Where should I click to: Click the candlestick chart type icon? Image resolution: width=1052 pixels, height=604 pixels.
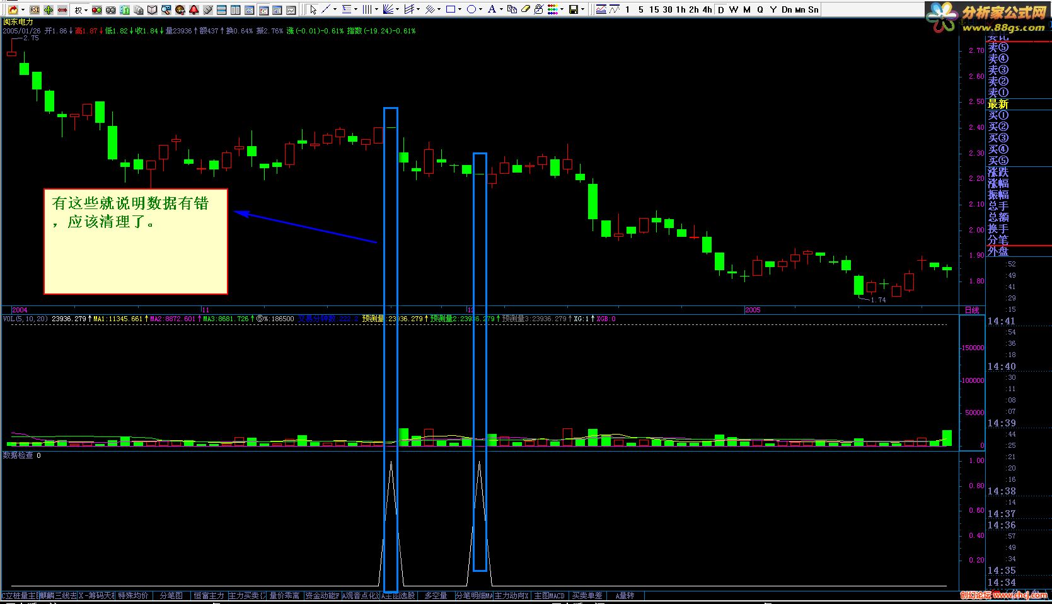pos(601,9)
